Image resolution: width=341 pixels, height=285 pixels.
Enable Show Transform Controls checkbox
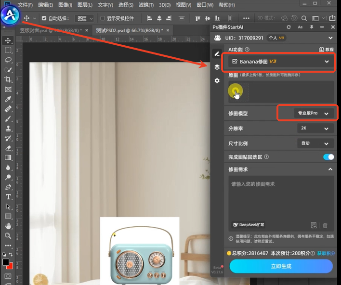(x=103, y=18)
